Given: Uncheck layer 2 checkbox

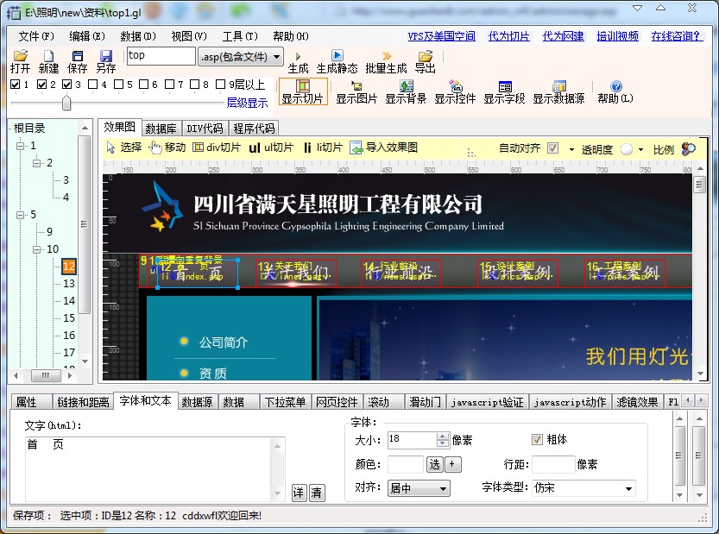Looking at the screenshot, I should point(41,85).
